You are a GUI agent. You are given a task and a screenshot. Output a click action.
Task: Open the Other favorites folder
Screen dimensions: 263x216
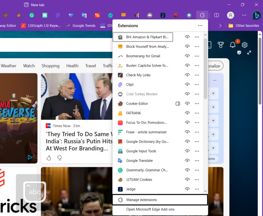click(x=244, y=26)
